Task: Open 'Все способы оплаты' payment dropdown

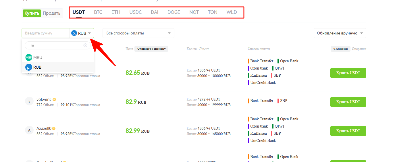Action: click(x=138, y=33)
